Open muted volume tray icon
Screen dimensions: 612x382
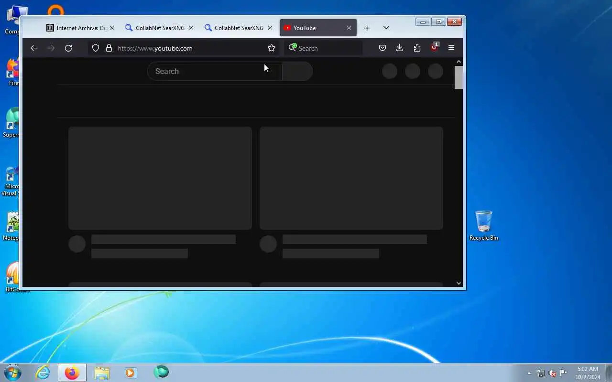[x=552, y=373]
